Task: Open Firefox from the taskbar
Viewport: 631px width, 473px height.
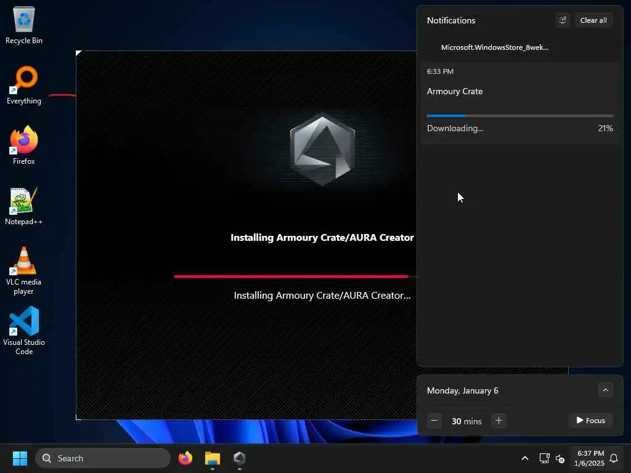Action: (x=185, y=458)
